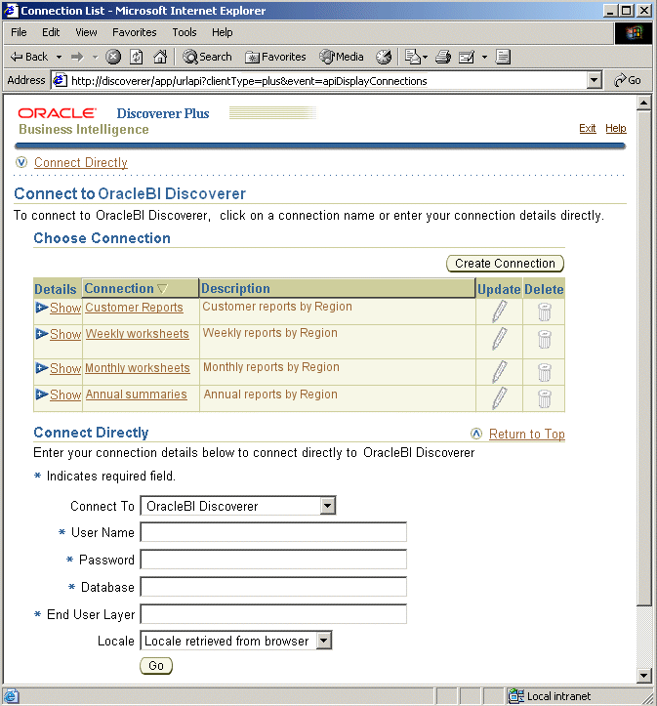The image size is (657, 706).
Task: Click the Discuss toolbar icon
Action: (x=503, y=57)
